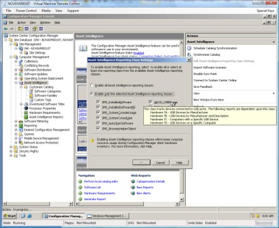This screenshot has height=228, width=279.
Task: Click the Software Distribution tree icon
Action: pyautogui.click(x=21, y=70)
